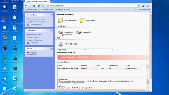This screenshot has height=95, width=169.
Task: Select the Email-Worm.Win32.Net row
Action: pos(100,69)
